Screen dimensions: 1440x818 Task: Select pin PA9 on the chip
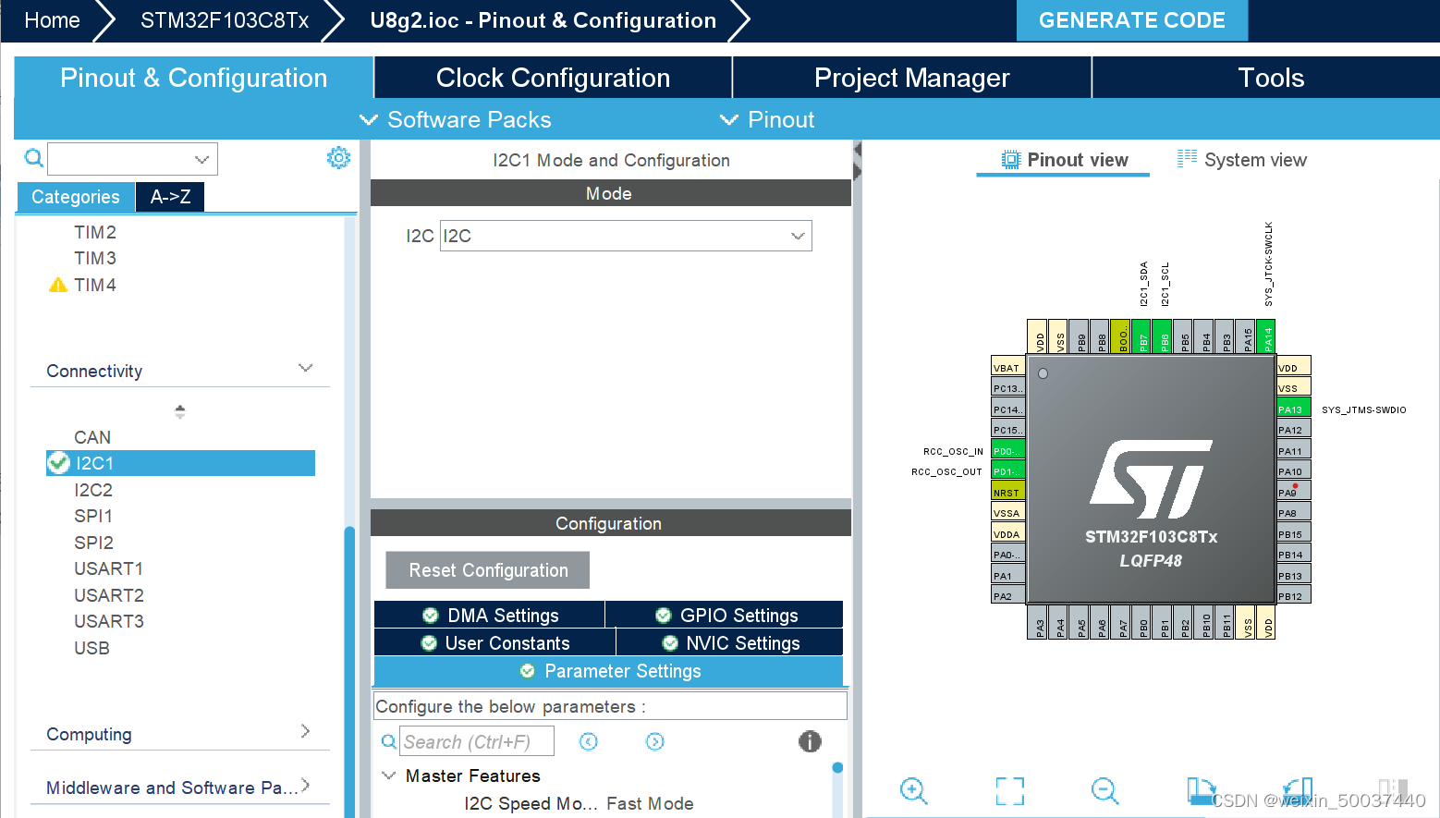tap(1294, 492)
